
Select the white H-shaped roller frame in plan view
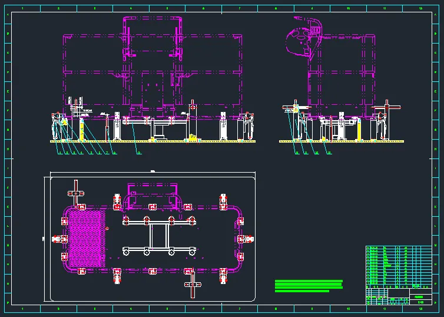click(159, 236)
